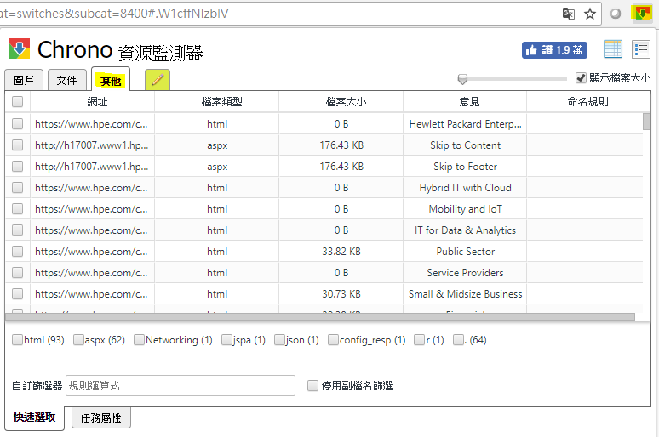Select the 'Public Sector' cell

coord(465,252)
